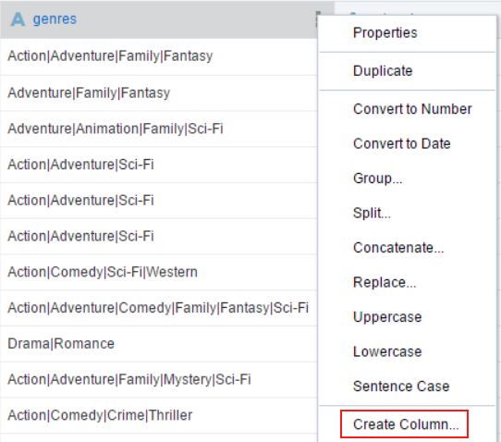The width and height of the screenshot is (501, 442).
Task: Open the genres column options menu icon
Action: [317, 19]
